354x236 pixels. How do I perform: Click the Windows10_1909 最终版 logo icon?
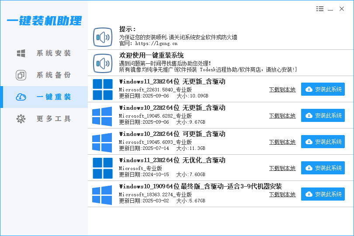[103, 194]
